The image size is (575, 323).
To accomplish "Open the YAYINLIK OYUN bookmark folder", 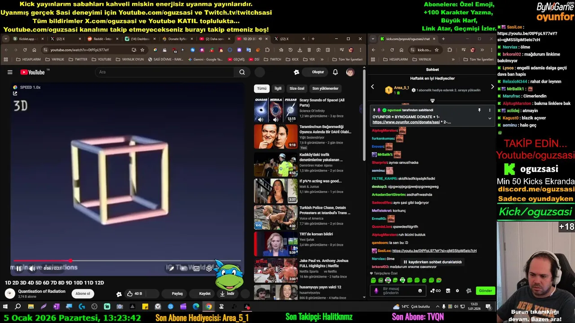I will pos(130,59).
